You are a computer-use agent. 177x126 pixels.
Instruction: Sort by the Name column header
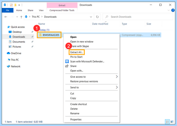click(x=42, y=24)
